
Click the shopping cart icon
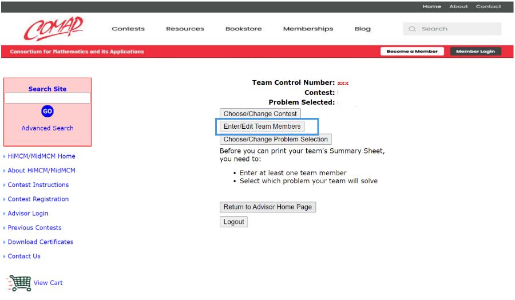point(20,283)
